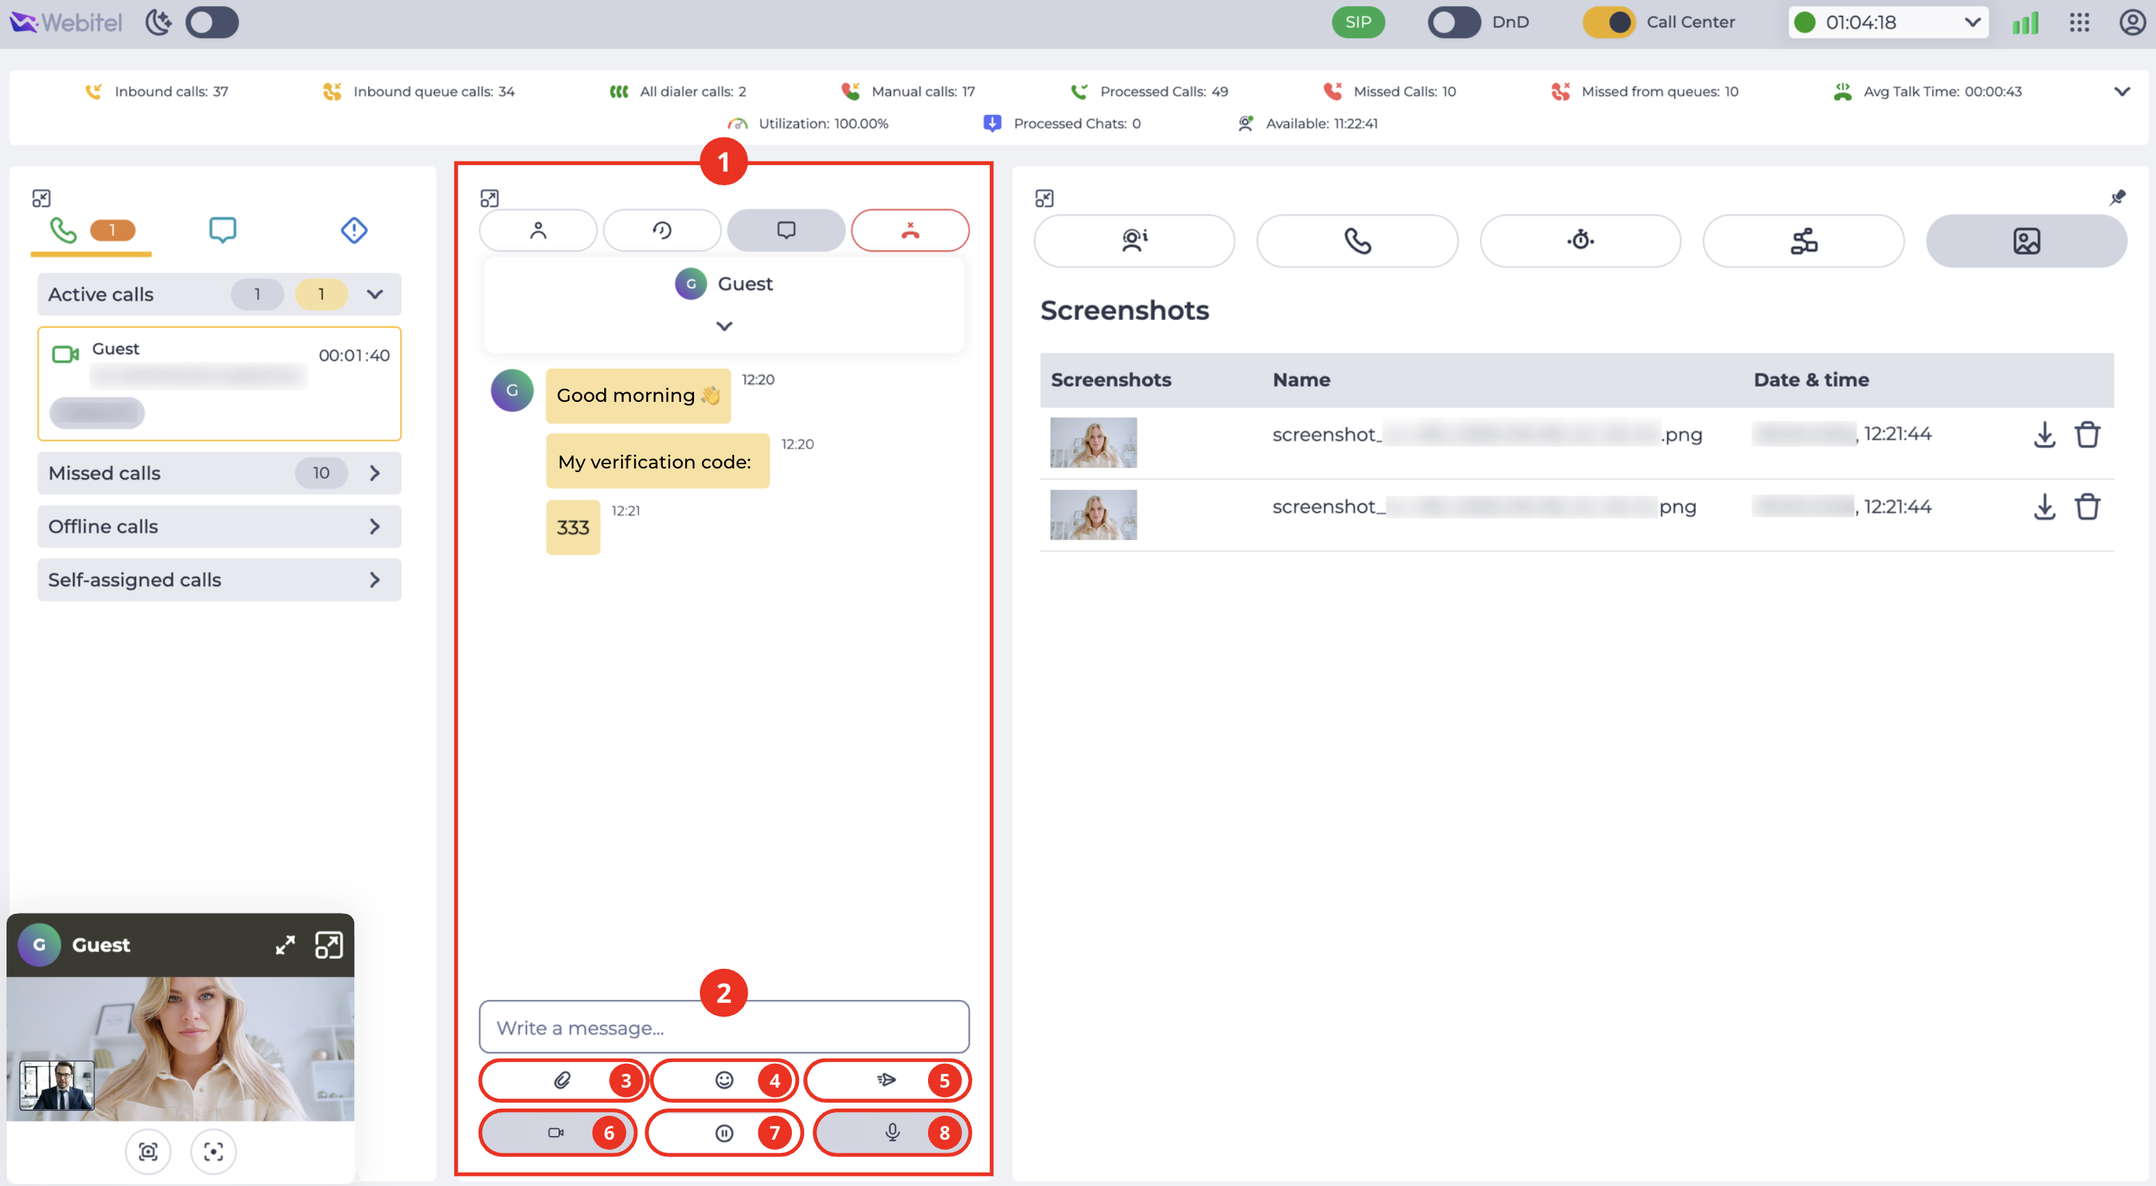Screen dimensions: 2156x1186
Task: Hang up the call with red button
Action: pos(911,230)
